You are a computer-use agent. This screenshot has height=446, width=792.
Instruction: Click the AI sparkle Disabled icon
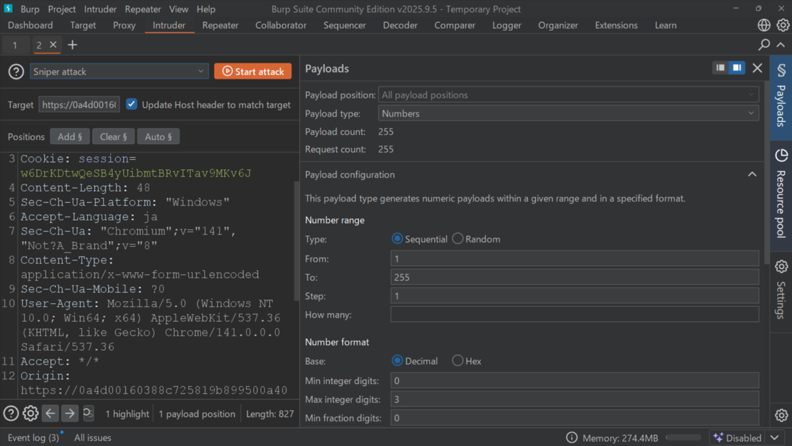pos(719,437)
